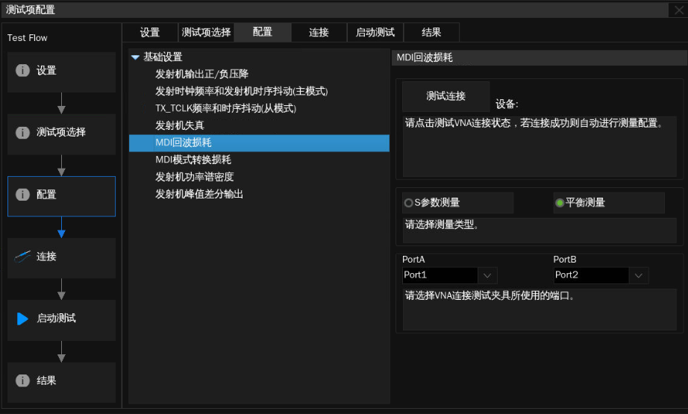This screenshot has height=414, width=688.
Task: Collapse the 基础设置 tree group
Action: 135,57
